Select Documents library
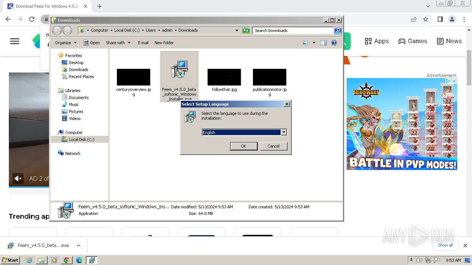Image resolution: width=472 pixels, height=265 pixels. (x=79, y=98)
